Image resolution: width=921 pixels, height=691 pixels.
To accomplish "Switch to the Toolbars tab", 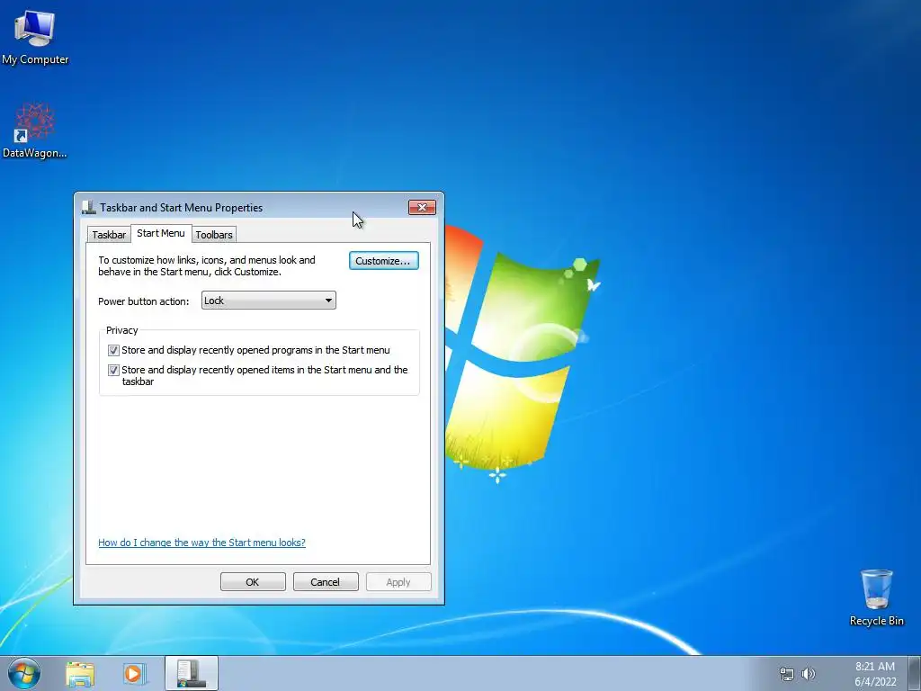I will pos(214,235).
